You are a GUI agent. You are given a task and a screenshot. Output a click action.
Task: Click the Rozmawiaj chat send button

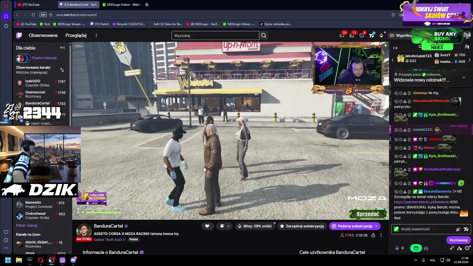click(x=458, y=240)
